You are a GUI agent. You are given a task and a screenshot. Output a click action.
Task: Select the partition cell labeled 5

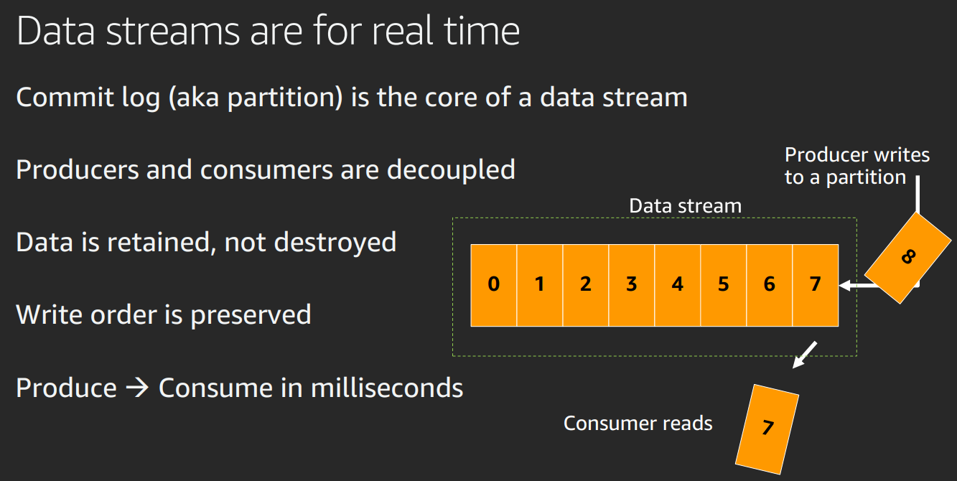click(x=724, y=285)
